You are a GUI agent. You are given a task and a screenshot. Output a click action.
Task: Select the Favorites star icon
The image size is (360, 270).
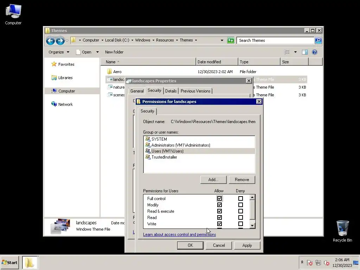[54, 64]
